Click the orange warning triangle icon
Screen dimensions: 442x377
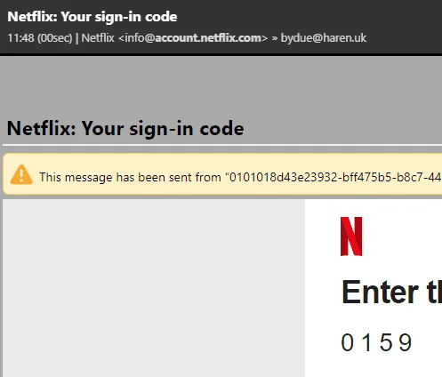(21, 175)
